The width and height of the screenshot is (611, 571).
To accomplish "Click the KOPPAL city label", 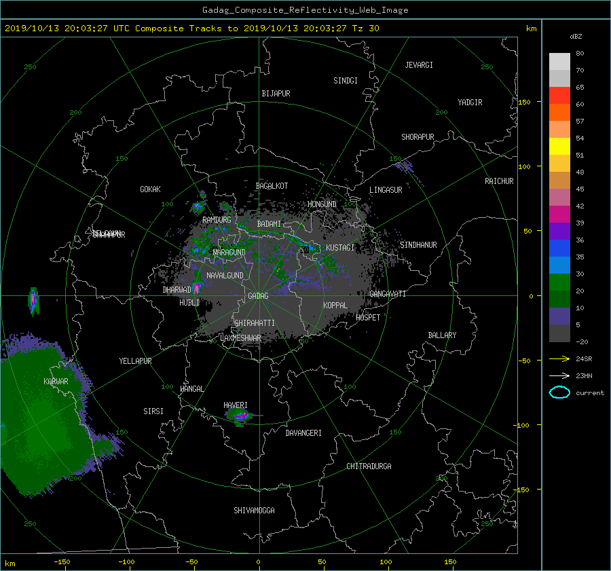I will tap(335, 306).
